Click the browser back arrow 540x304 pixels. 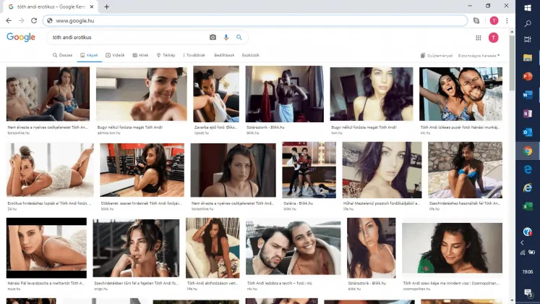point(9,21)
